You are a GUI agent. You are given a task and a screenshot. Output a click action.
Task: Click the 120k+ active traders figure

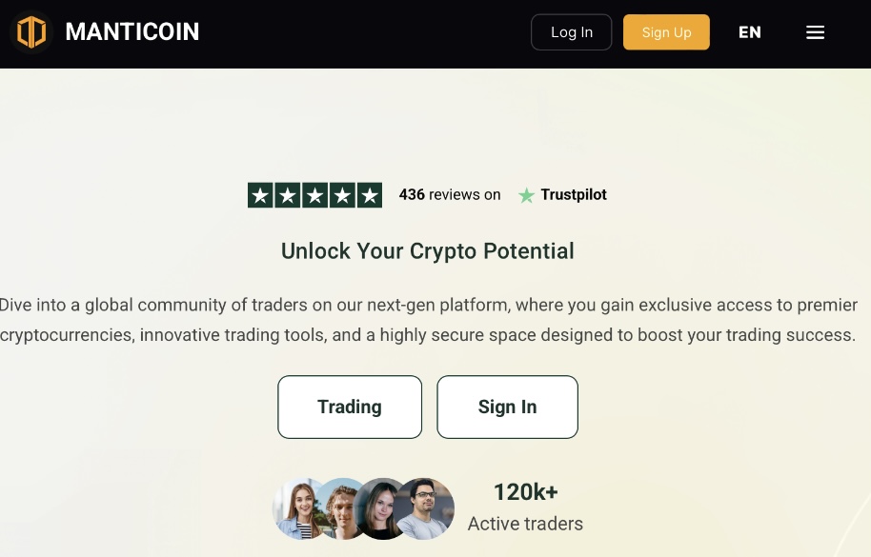[x=525, y=492]
